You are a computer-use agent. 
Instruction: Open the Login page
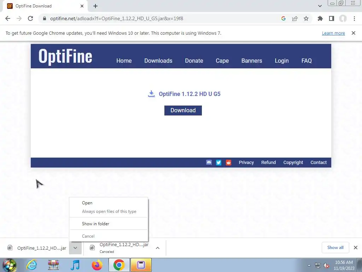coord(282,61)
